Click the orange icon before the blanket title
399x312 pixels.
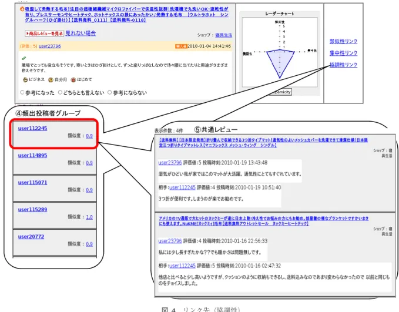pos(22,9)
